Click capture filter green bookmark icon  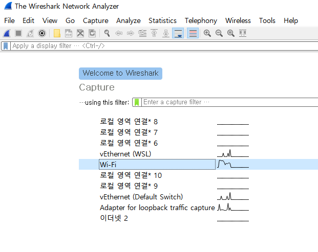coord(137,102)
